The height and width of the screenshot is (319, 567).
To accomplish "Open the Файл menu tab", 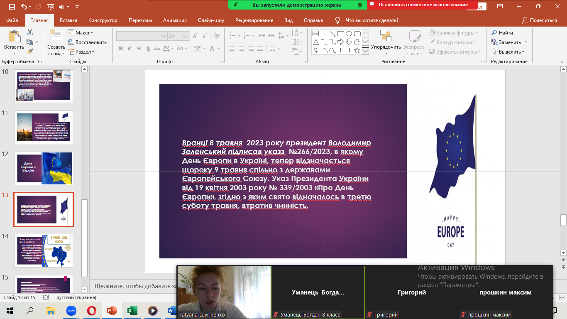I will point(12,20).
